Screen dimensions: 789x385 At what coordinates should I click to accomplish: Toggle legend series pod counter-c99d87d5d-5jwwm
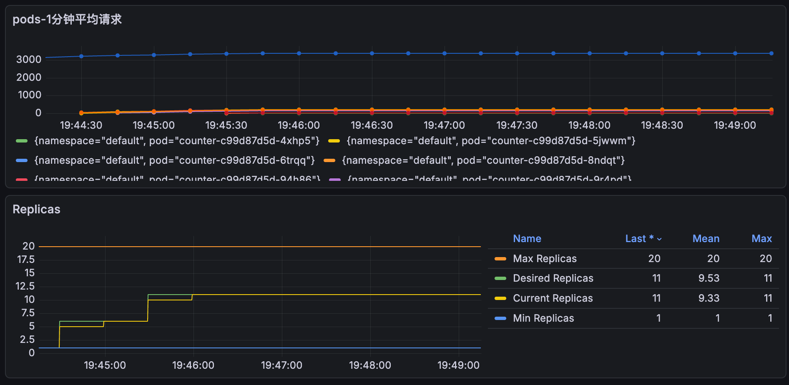pyautogui.click(x=491, y=141)
